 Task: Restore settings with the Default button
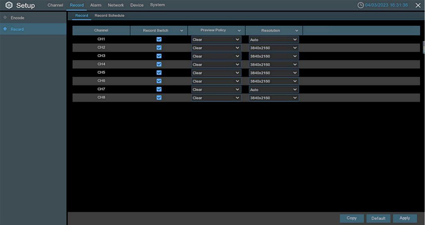378,218
